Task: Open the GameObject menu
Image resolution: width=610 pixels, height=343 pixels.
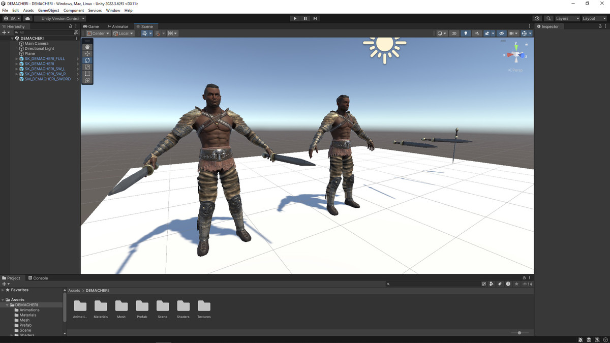Action: coord(48,10)
